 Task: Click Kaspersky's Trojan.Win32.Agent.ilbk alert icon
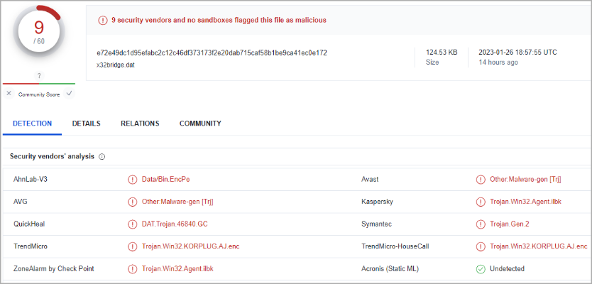[x=481, y=202]
